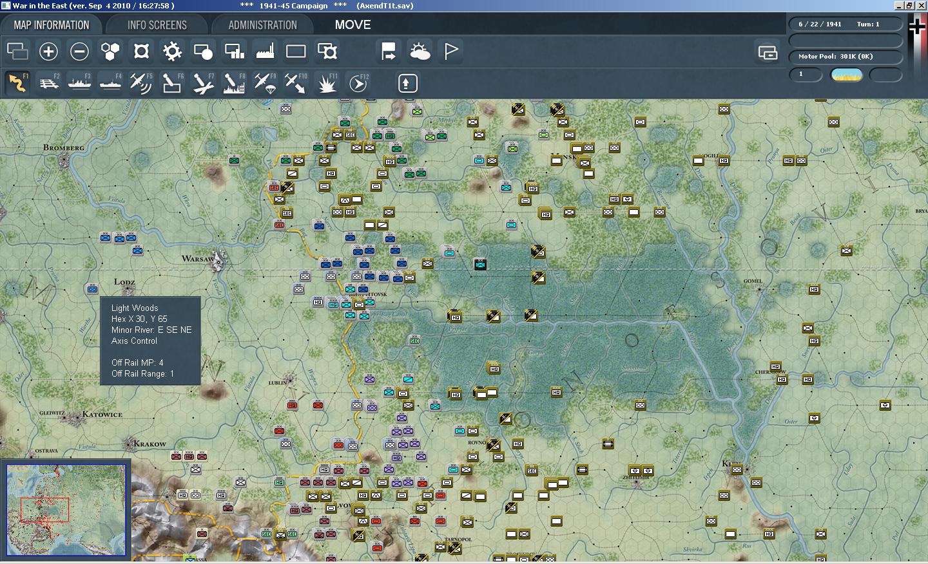Image resolution: width=928 pixels, height=564 pixels.
Task: Switch to the ADMINISTRATION tab
Action: pos(262,25)
